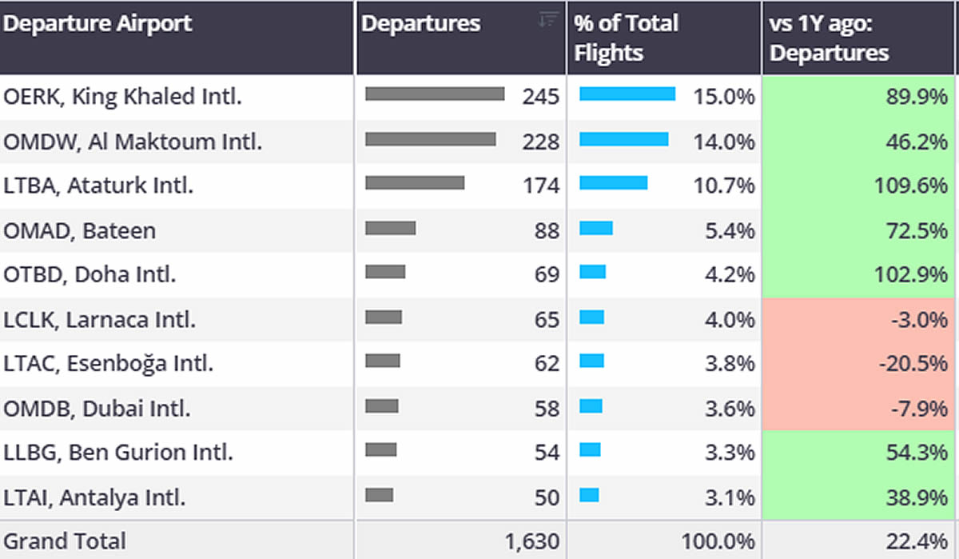Select the OMAD, Bateen row label

coord(80,231)
